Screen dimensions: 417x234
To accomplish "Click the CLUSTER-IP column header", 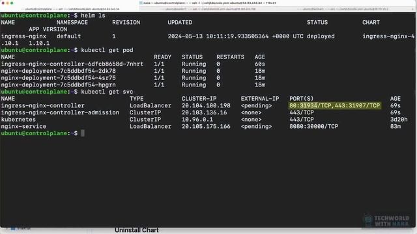I will (199, 99).
